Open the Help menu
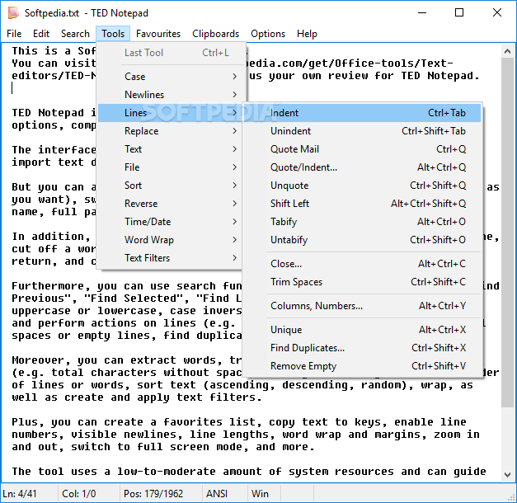517x503 pixels. click(x=307, y=34)
